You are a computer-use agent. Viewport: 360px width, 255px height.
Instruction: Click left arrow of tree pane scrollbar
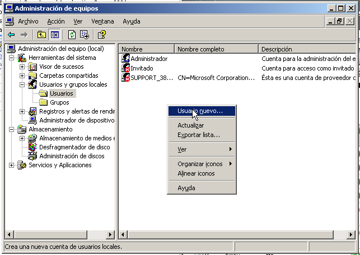9,235
